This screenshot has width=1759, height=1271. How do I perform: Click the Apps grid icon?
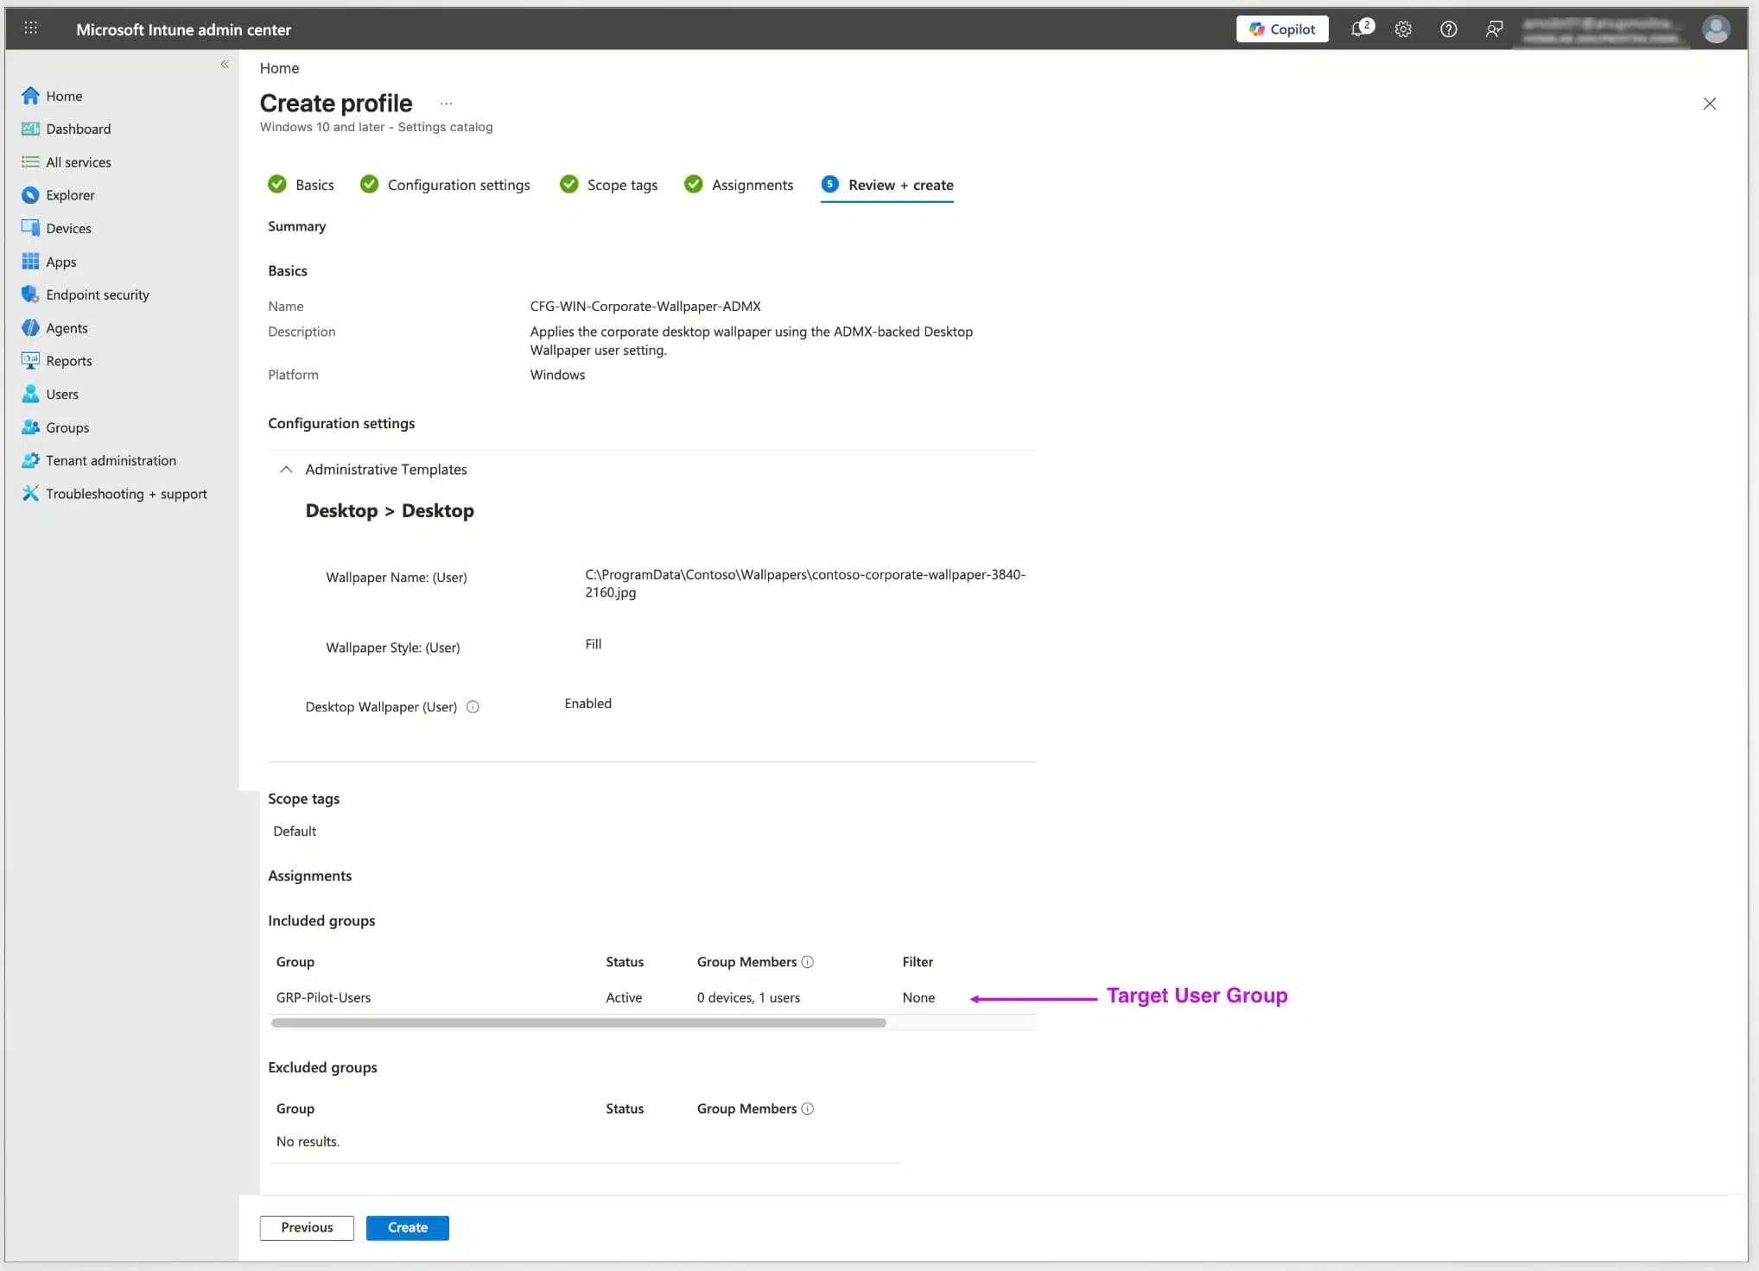30,262
